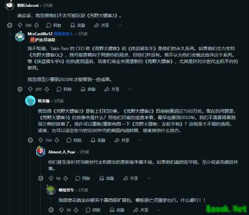Open MrsCastillo12 user profile
The height and width of the screenshot is (215, 249).
coord(40,34)
